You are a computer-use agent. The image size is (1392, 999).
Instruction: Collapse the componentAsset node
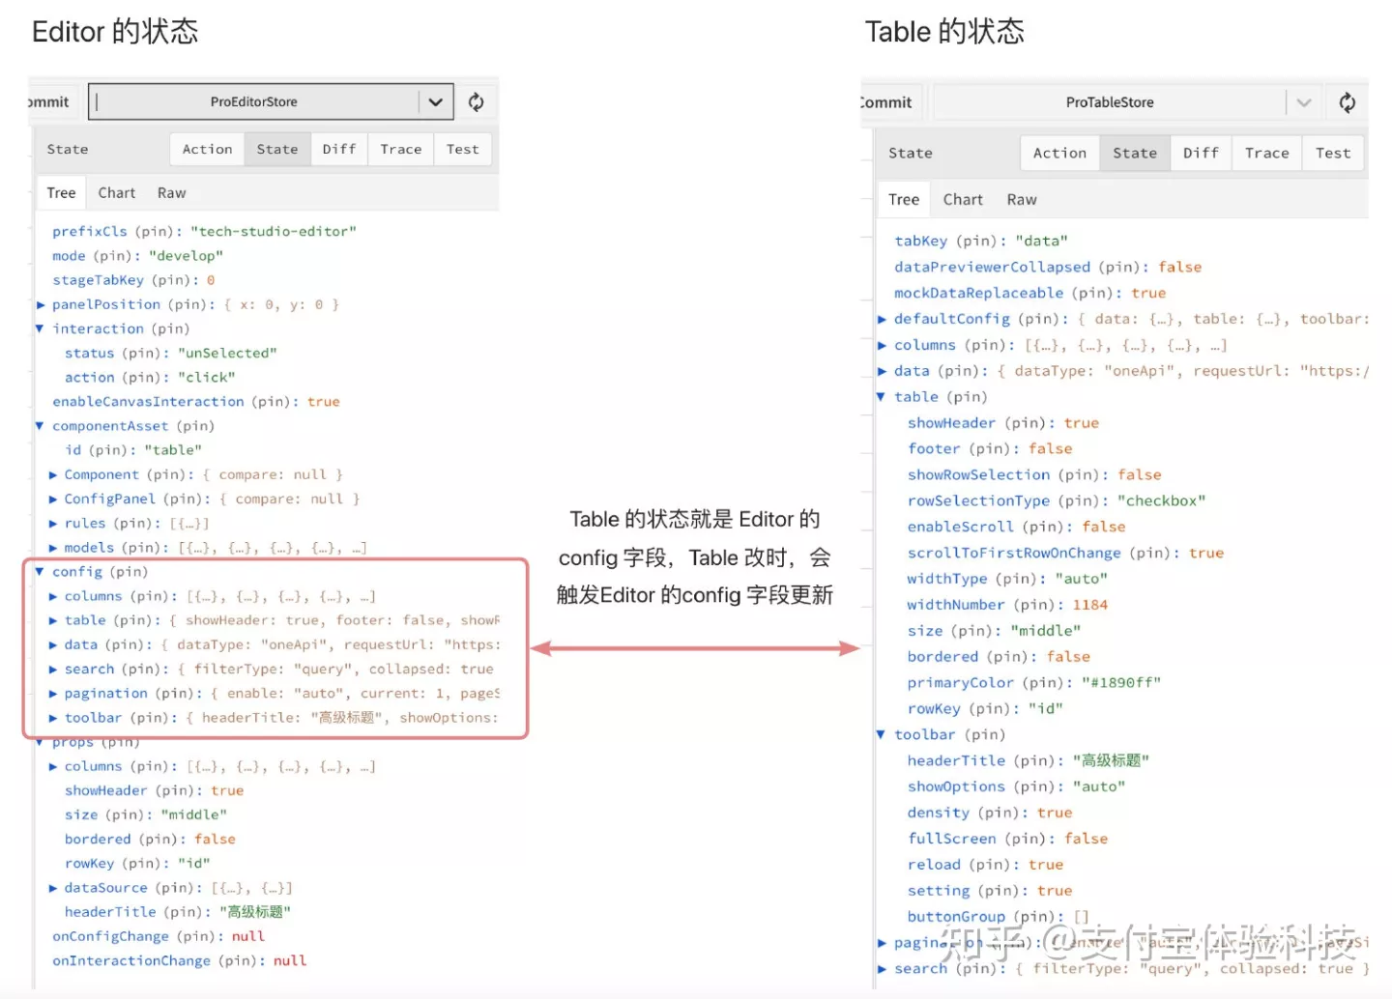pyautogui.click(x=41, y=426)
